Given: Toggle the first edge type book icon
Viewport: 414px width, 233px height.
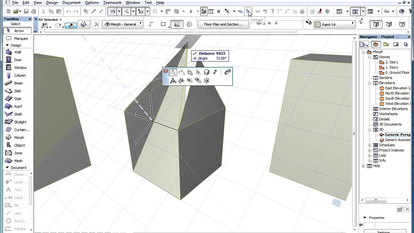Looking at the screenshot, I should 376,24.
